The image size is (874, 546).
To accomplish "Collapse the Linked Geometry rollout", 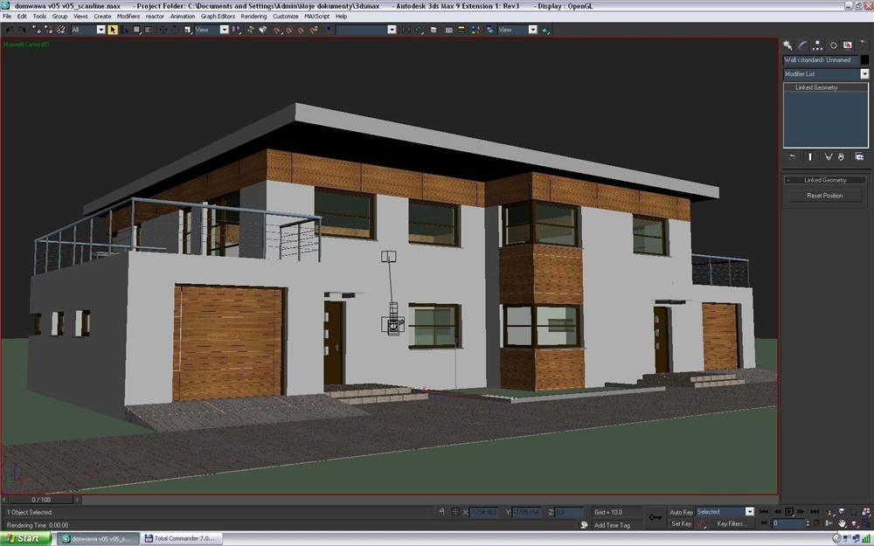I will (824, 180).
